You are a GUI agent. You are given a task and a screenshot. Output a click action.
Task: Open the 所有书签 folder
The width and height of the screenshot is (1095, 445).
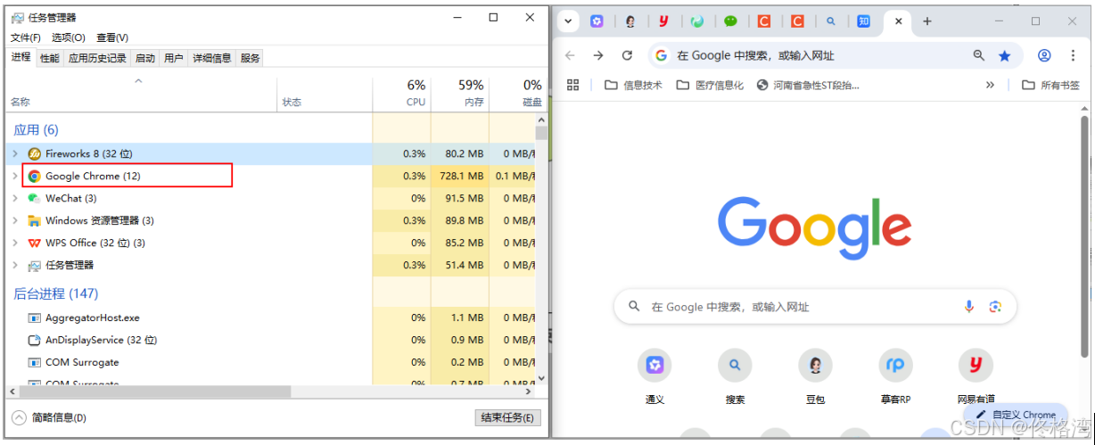click(1050, 85)
